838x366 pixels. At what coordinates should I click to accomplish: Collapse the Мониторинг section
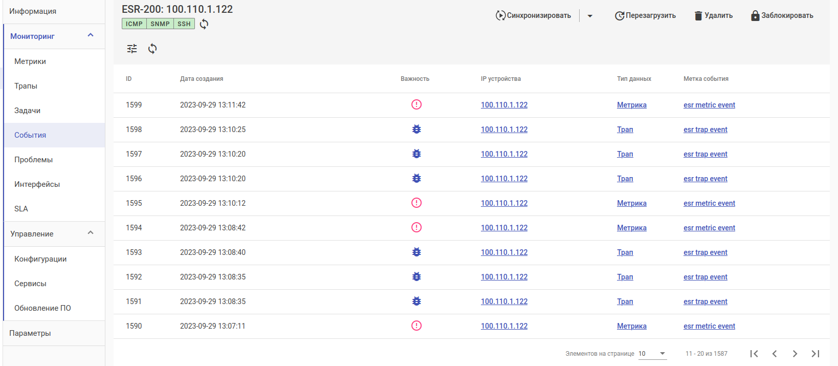[91, 35]
